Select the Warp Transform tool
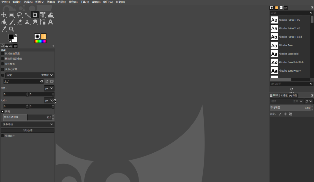 point(50,15)
